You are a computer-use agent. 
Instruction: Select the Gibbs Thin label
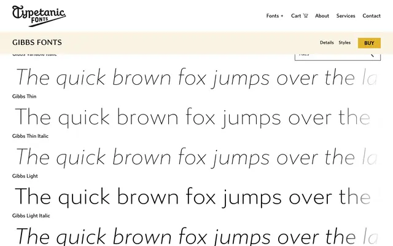[x=25, y=97]
